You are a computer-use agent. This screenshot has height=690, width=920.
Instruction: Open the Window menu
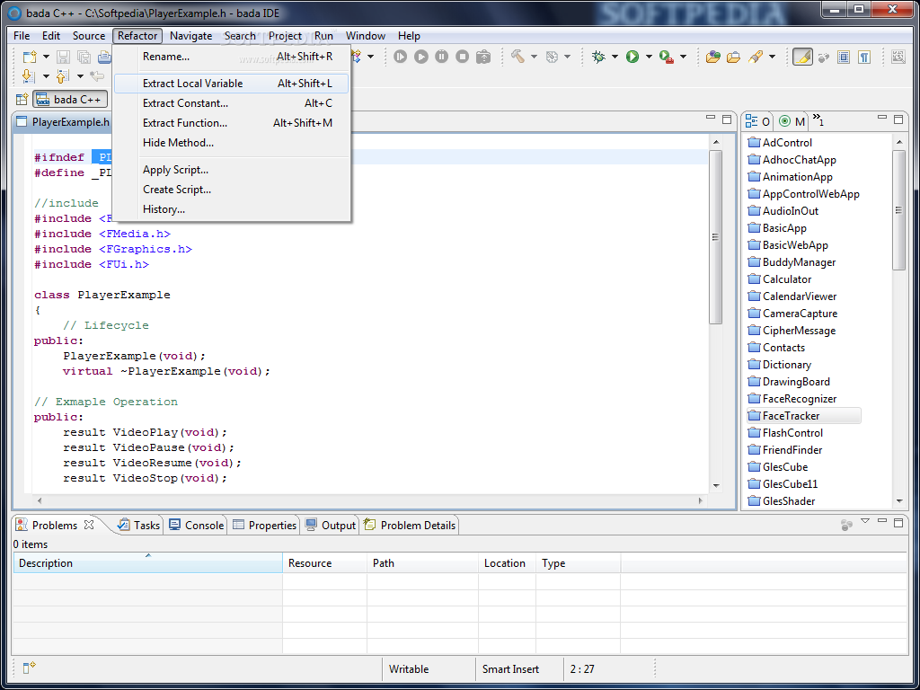(x=365, y=36)
